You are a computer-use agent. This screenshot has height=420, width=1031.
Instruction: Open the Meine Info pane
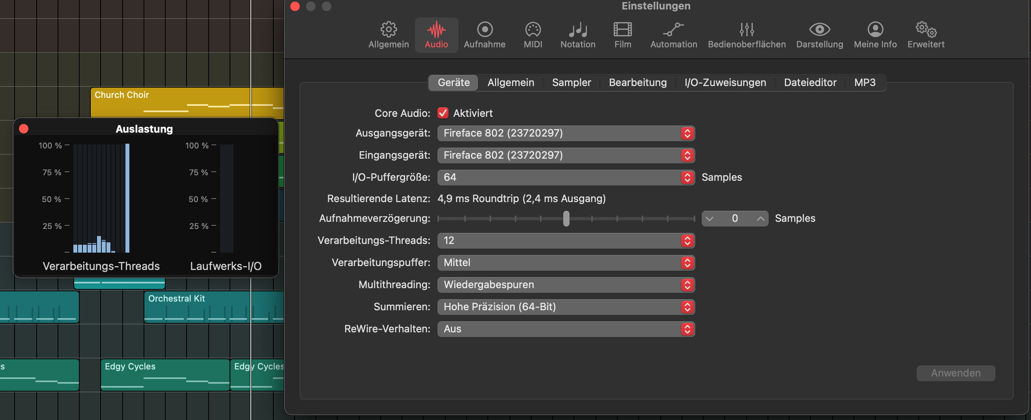click(x=875, y=34)
